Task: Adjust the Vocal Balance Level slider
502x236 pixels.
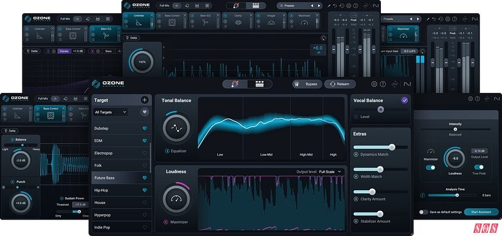Action: [x=380, y=109]
